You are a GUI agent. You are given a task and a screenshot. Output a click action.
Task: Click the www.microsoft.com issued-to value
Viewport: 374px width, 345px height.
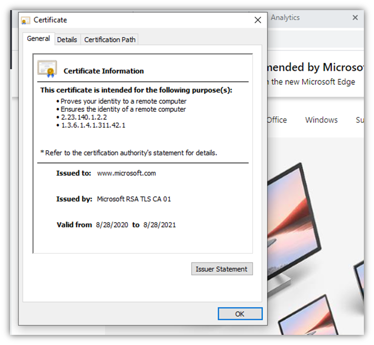(x=127, y=173)
